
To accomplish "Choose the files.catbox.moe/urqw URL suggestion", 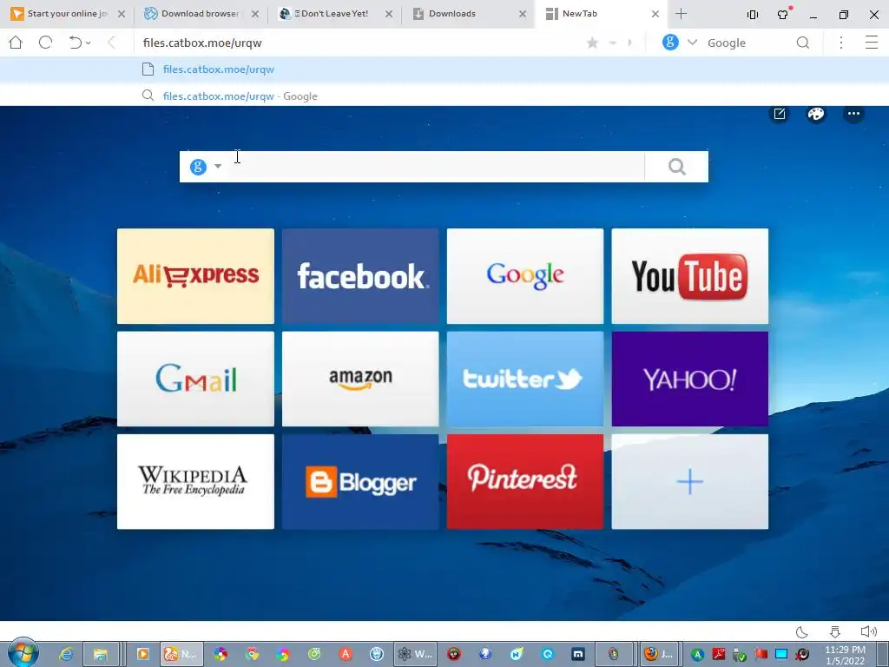I will [x=444, y=69].
